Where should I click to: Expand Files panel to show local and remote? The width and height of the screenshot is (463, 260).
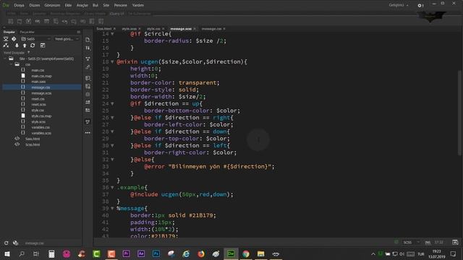(x=43, y=45)
